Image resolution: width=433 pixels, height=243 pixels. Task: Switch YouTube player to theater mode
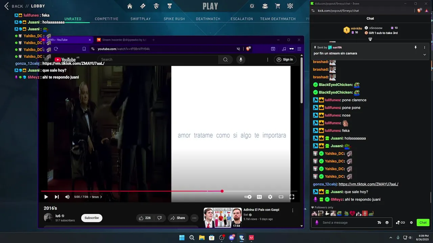pyautogui.click(x=281, y=197)
